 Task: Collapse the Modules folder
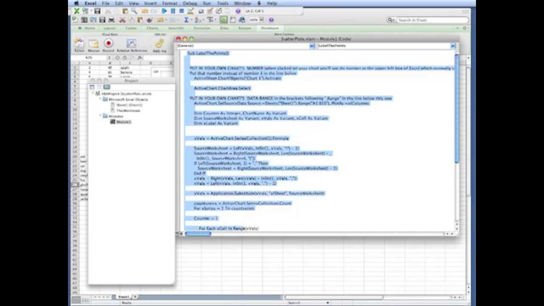[101, 116]
